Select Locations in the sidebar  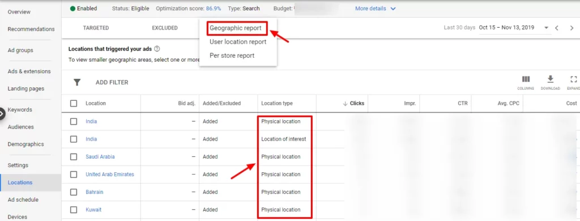[20, 182]
